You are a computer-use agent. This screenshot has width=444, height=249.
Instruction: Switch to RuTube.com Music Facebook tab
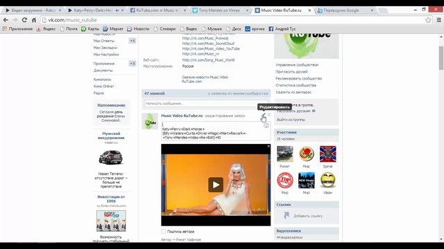pos(157,10)
